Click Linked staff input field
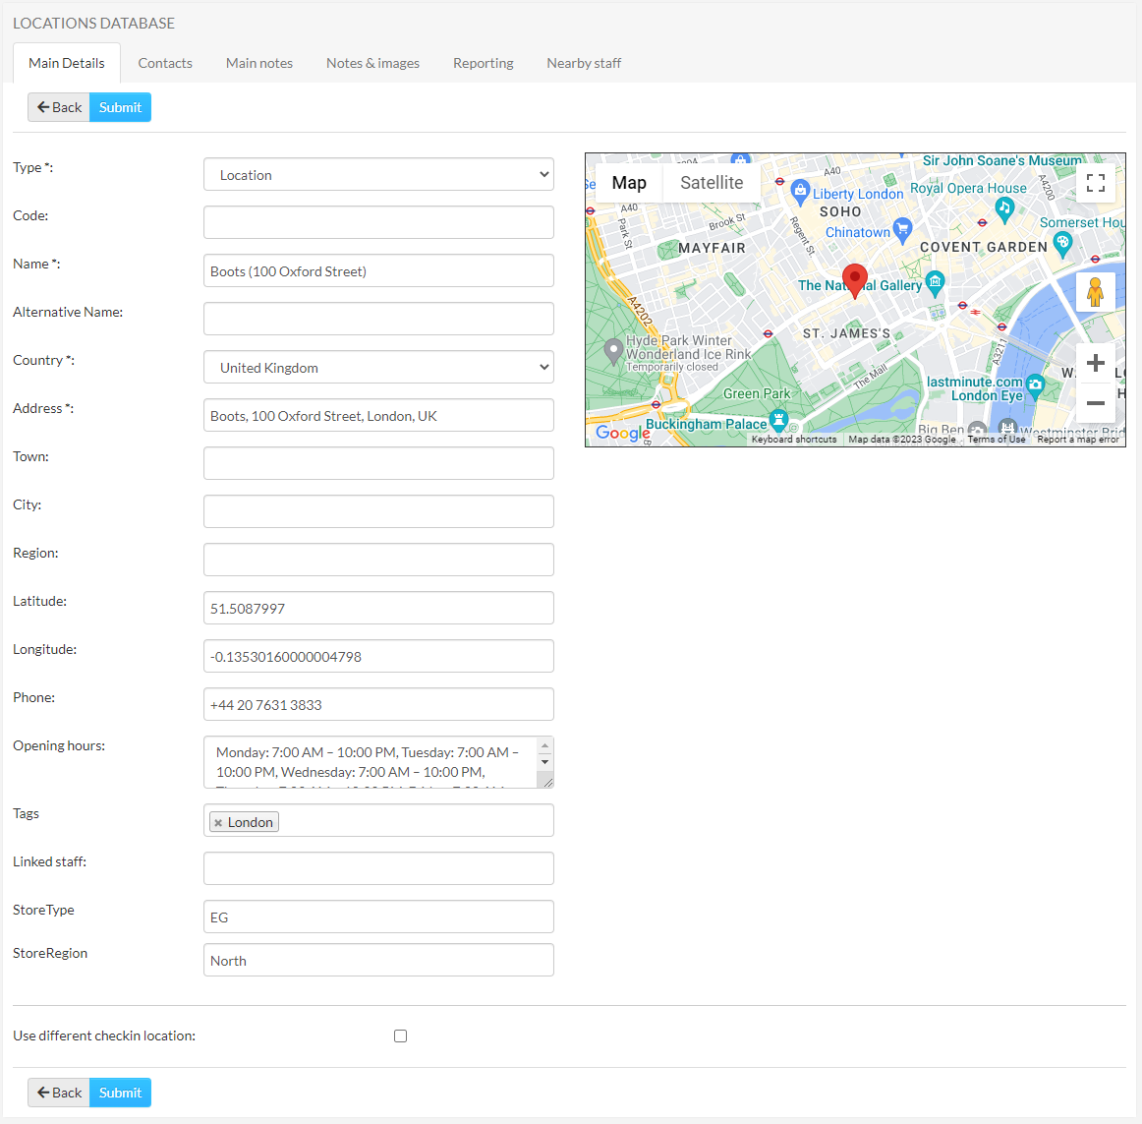Screen dimensions: 1142x1124 [378, 869]
